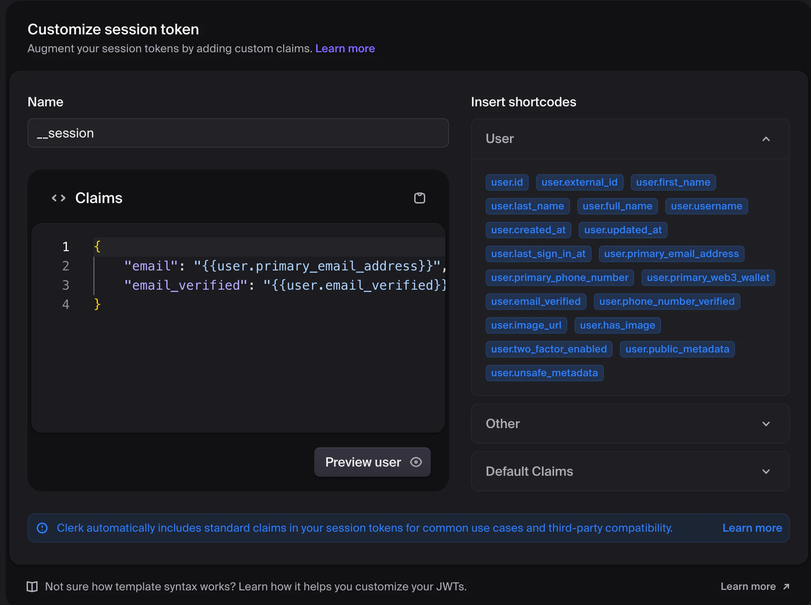Viewport: 811px width, 605px height.
Task: Click the Claims heading text
Action: 99,198
